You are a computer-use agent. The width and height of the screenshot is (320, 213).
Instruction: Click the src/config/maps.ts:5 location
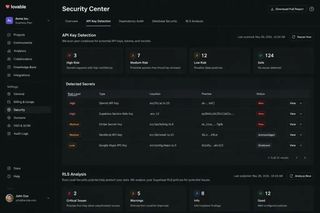coord(163,145)
